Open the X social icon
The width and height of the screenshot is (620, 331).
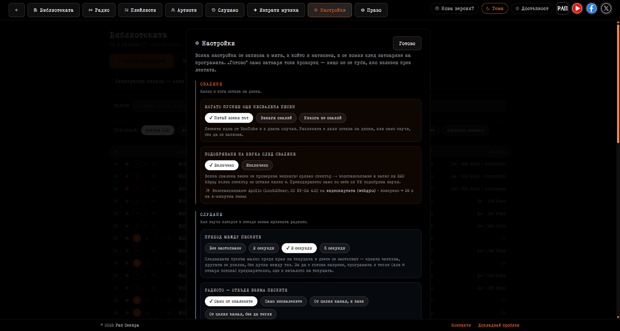(x=606, y=8)
